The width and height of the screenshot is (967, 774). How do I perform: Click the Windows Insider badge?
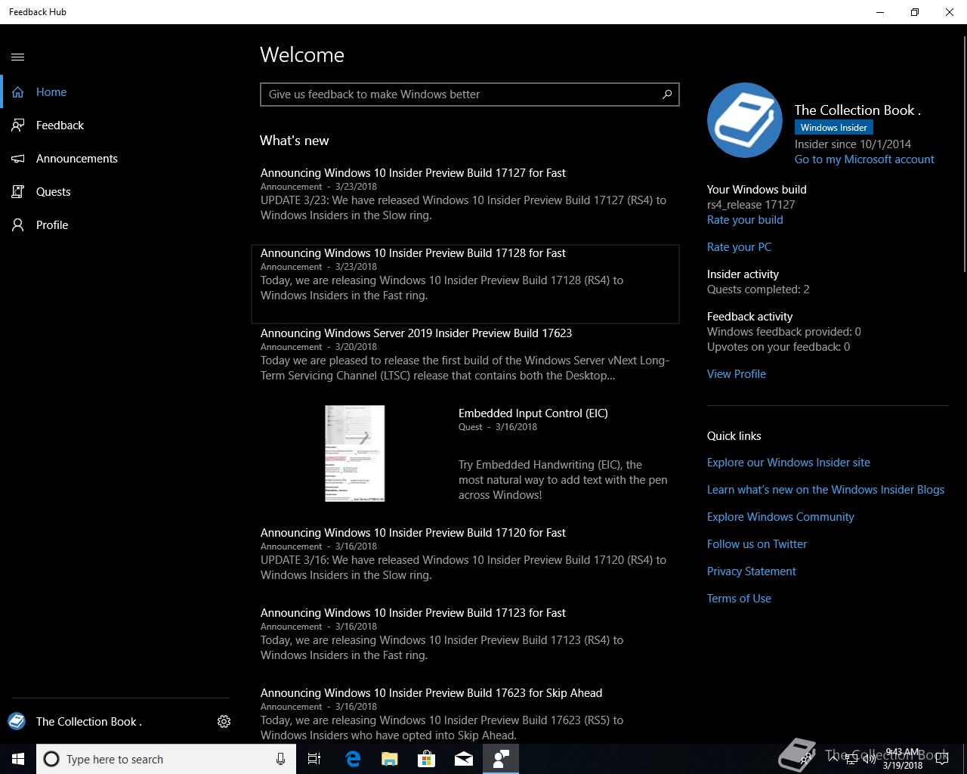click(834, 128)
